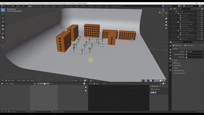
Task: Open the viewport Add menu
Action: pyautogui.click(x=28, y=80)
